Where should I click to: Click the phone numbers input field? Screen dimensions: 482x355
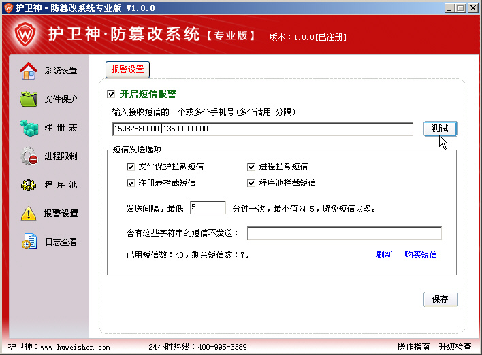pyautogui.click(x=263, y=129)
